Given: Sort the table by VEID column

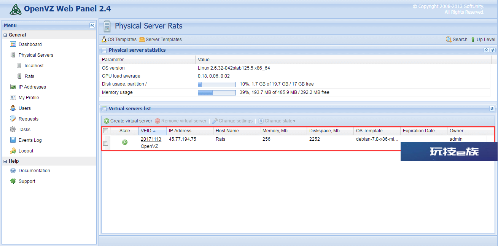Looking at the screenshot, I should [x=152, y=131].
